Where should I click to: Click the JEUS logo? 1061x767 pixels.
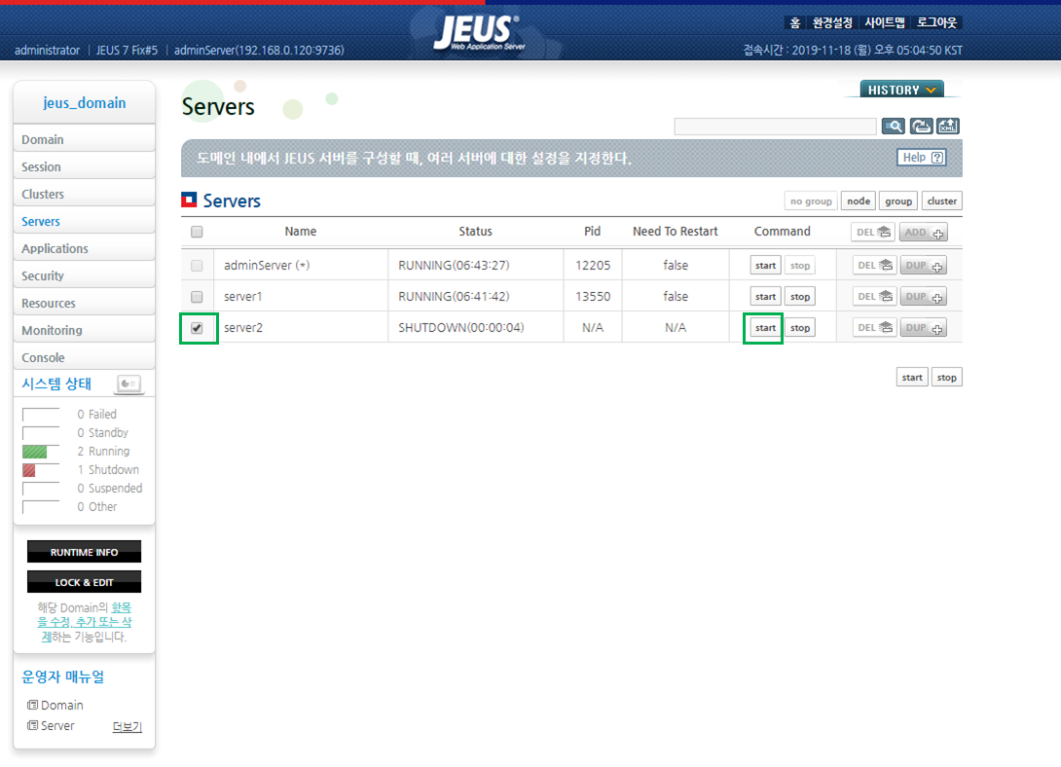point(478,32)
